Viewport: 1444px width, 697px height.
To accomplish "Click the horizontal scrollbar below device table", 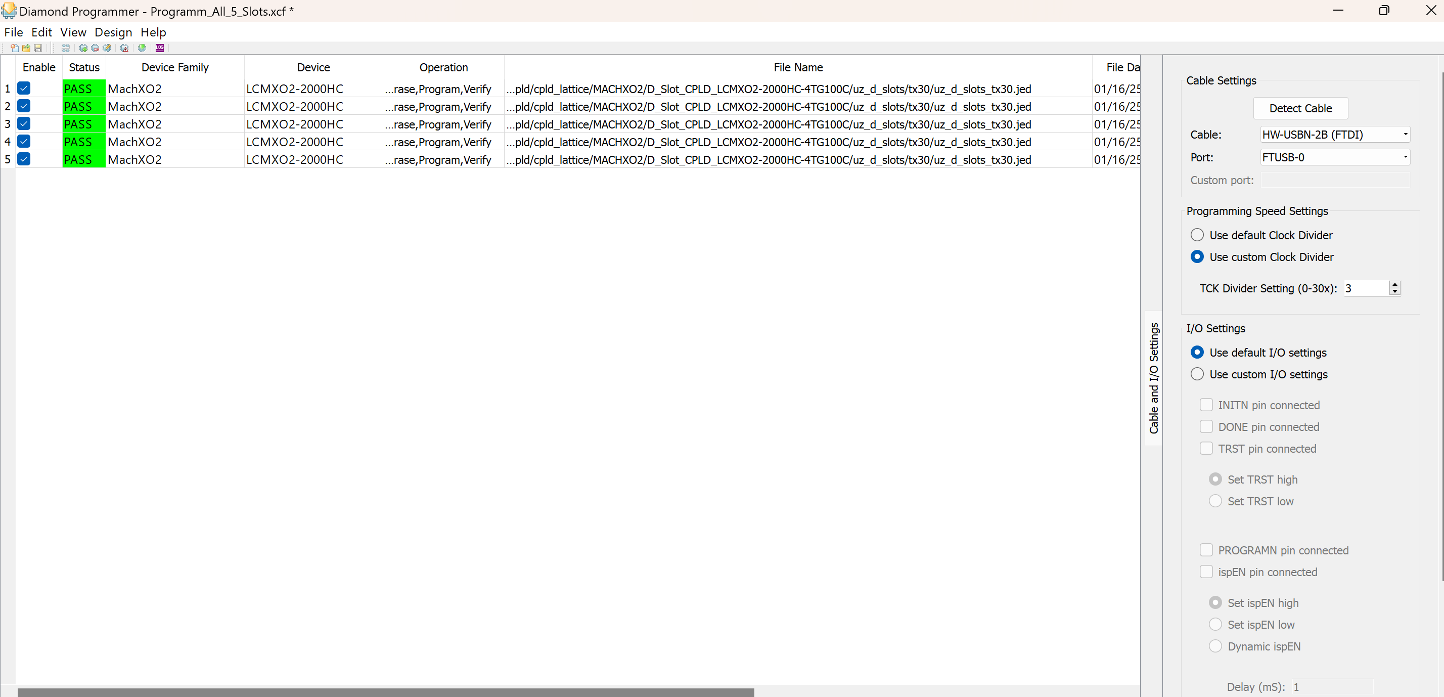I will coord(386,692).
